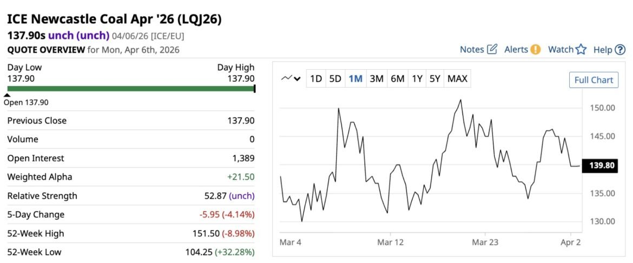Open the Alerts link text

pyautogui.click(x=516, y=49)
